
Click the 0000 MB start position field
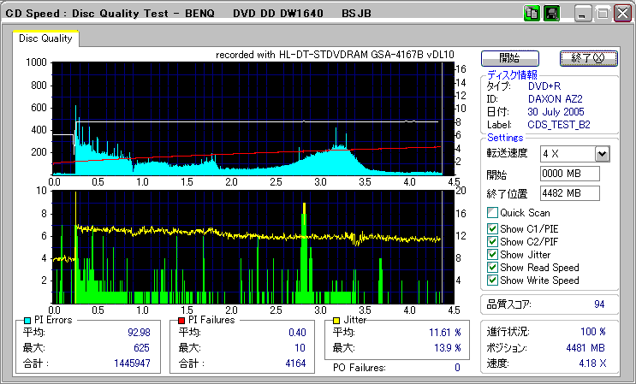point(569,174)
